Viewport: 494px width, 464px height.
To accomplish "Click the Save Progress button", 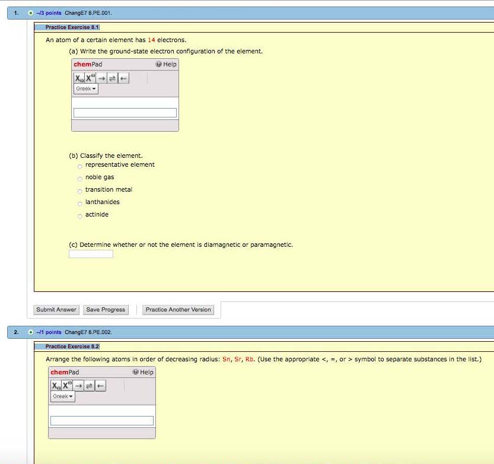I will [x=106, y=310].
